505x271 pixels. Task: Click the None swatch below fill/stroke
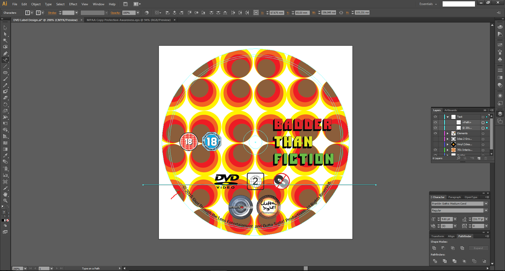pyautogui.click(x=8, y=220)
